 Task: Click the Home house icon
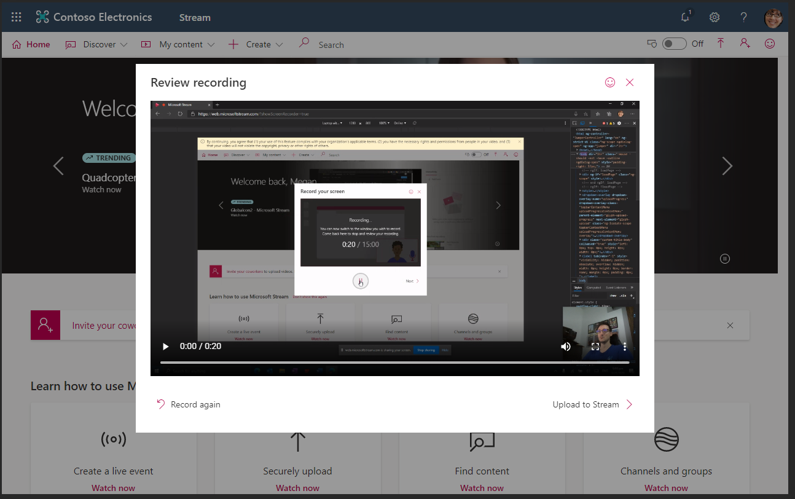coord(17,44)
